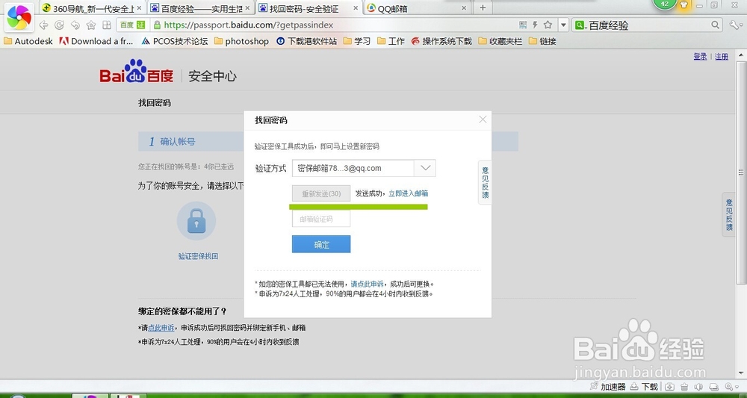
Task: Click the search magnifier icon
Action: pyautogui.click(x=715, y=25)
